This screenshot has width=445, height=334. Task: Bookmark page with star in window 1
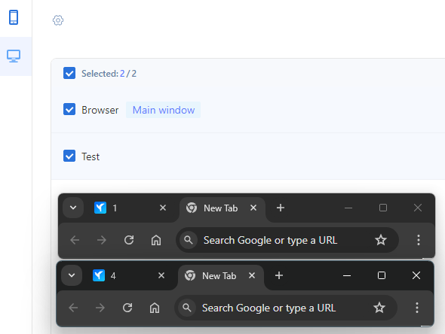pyautogui.click(x=381, y=240)
